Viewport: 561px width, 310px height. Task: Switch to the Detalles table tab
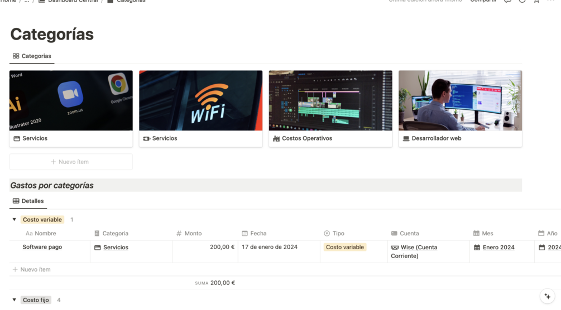tap(28, 201)
